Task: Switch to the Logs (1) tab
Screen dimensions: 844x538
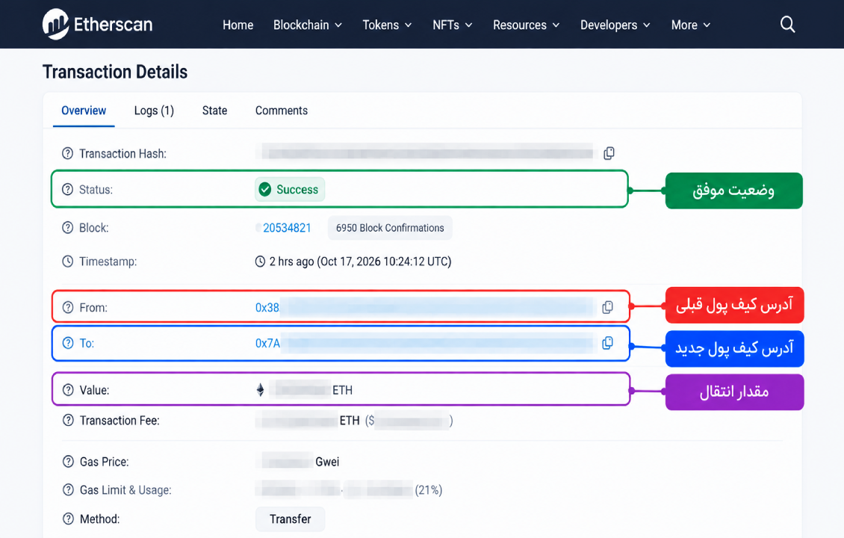Action: [x=154, y=111]
